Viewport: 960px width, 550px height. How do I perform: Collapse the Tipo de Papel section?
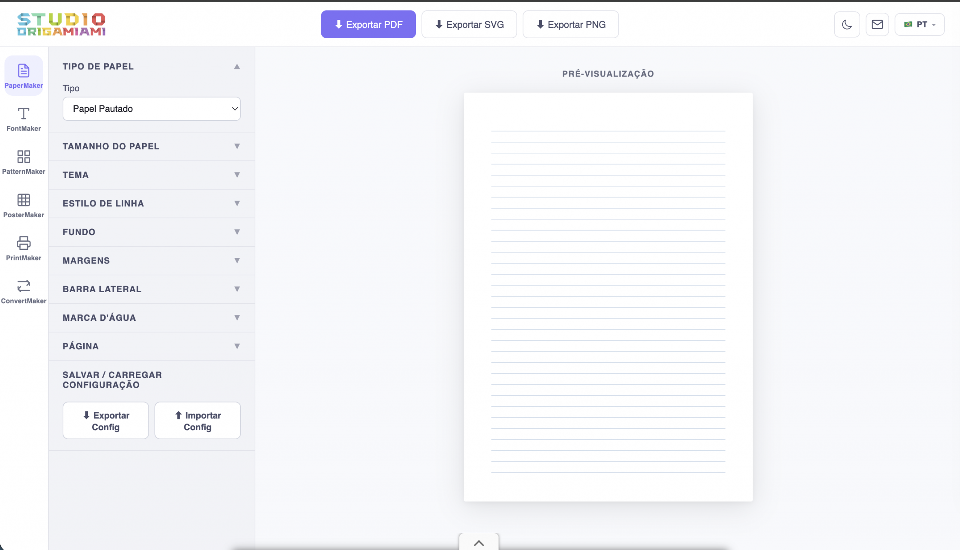[x=151, y=66]
